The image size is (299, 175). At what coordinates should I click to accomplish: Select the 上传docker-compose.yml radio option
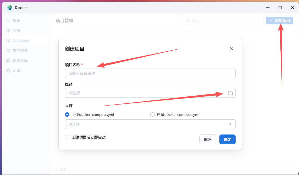[67, 115]
